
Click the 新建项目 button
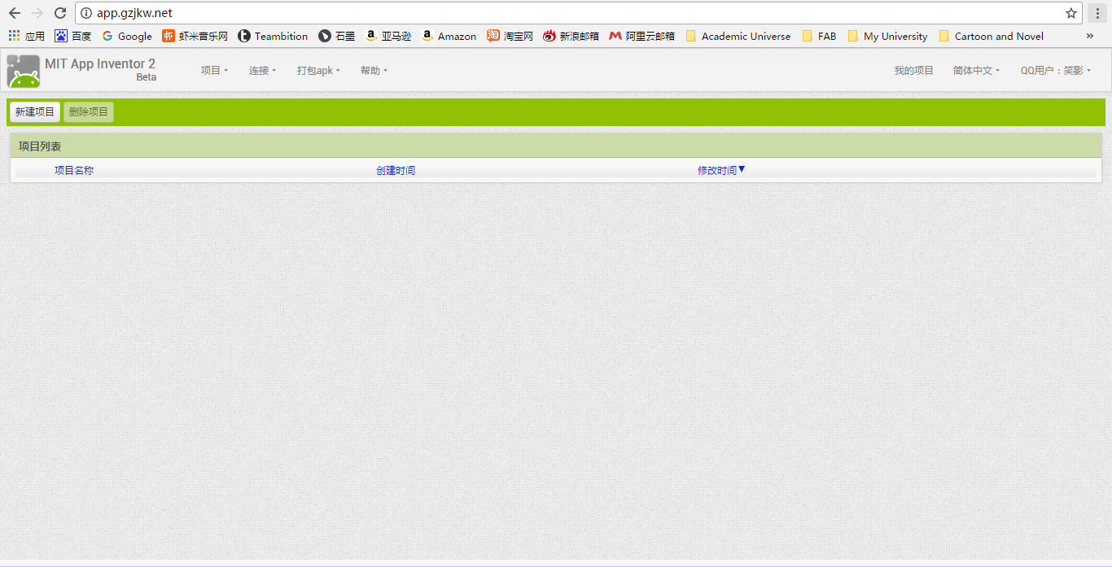[x=35, y=112]
